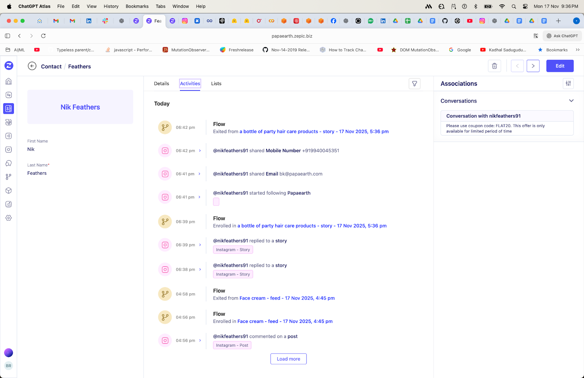This screenshot has height=378, width=584.
Task: Switch to the Lists tab
Action: pos(216,84)
